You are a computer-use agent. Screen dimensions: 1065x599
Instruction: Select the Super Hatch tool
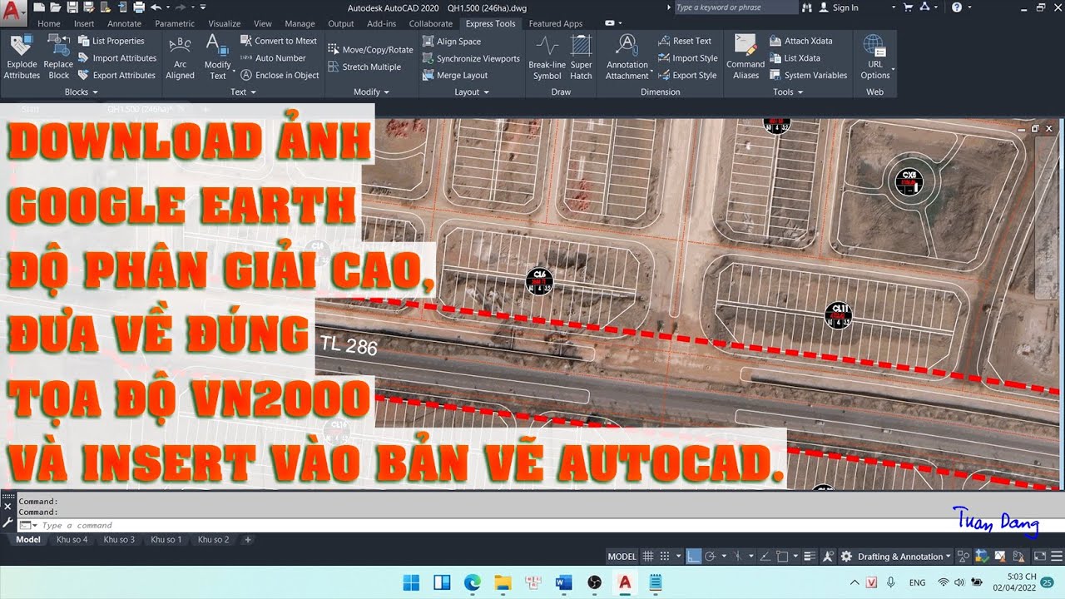[x=581, y=57]
